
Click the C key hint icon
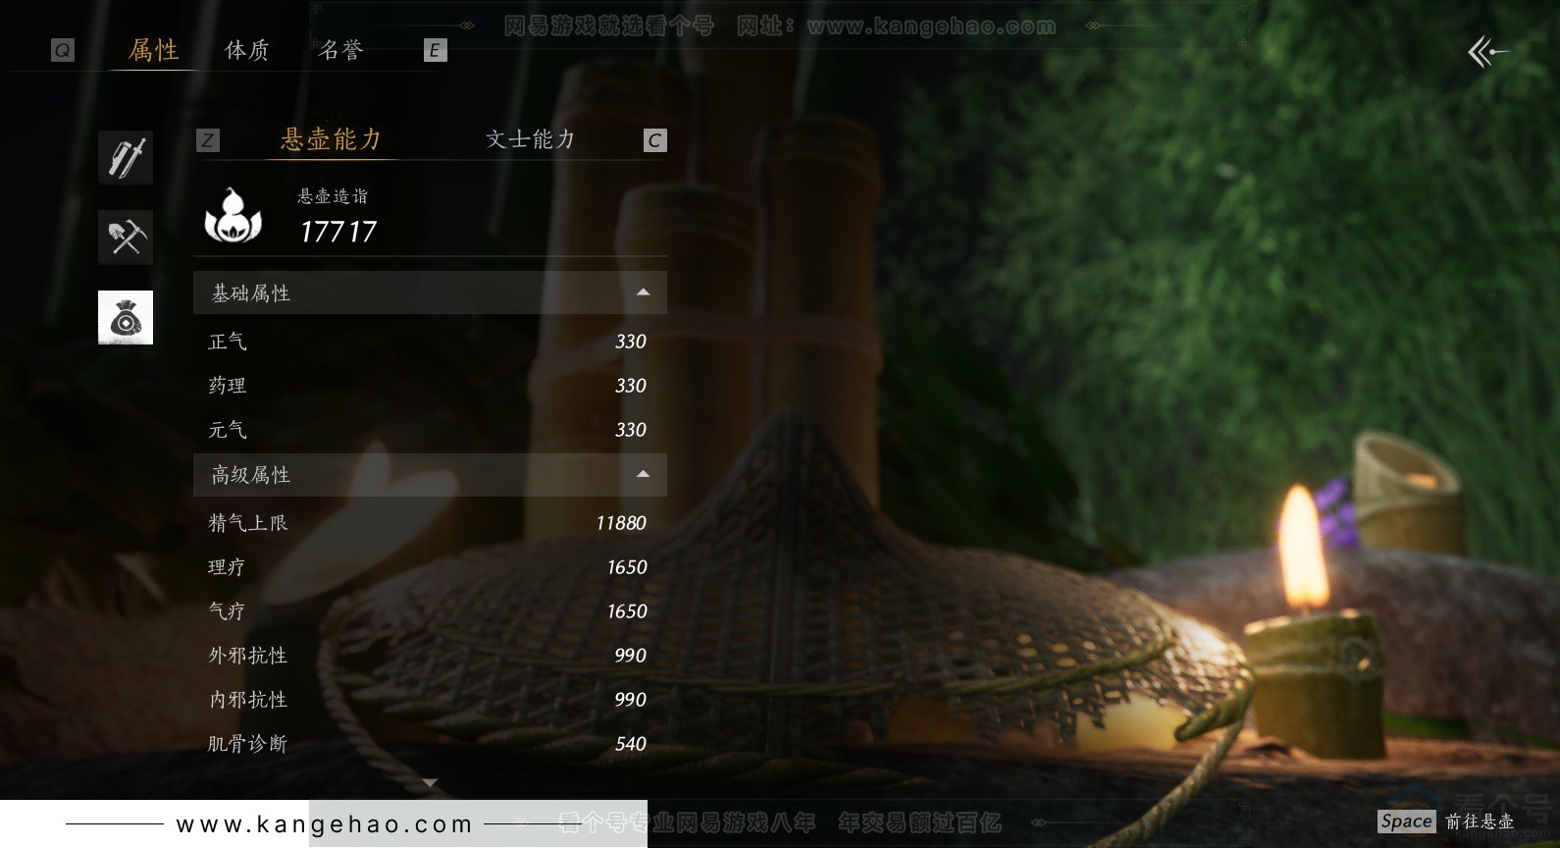click(654, 140)
